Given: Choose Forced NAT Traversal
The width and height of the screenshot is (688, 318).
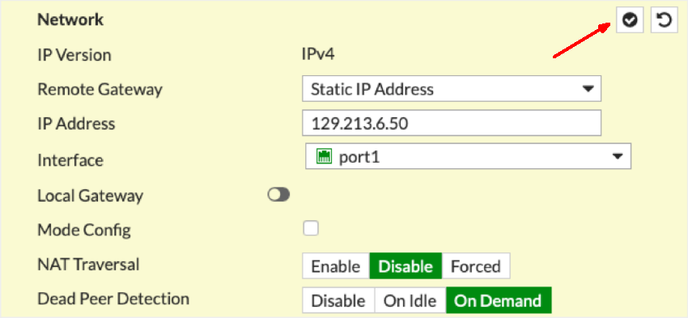Looking at the screenshot, I should pos(476,265).
